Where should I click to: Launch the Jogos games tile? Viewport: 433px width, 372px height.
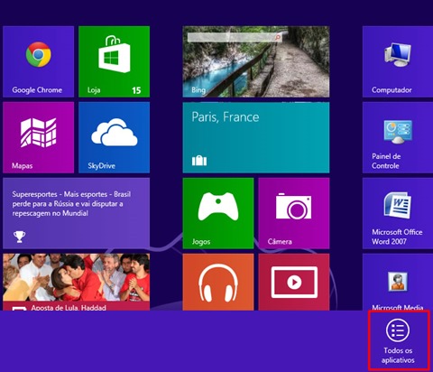pyautogui.click(x=218, y=213)
